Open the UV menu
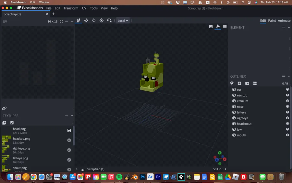Viewport: 292px width, 183px height. [x=84, y=8]
